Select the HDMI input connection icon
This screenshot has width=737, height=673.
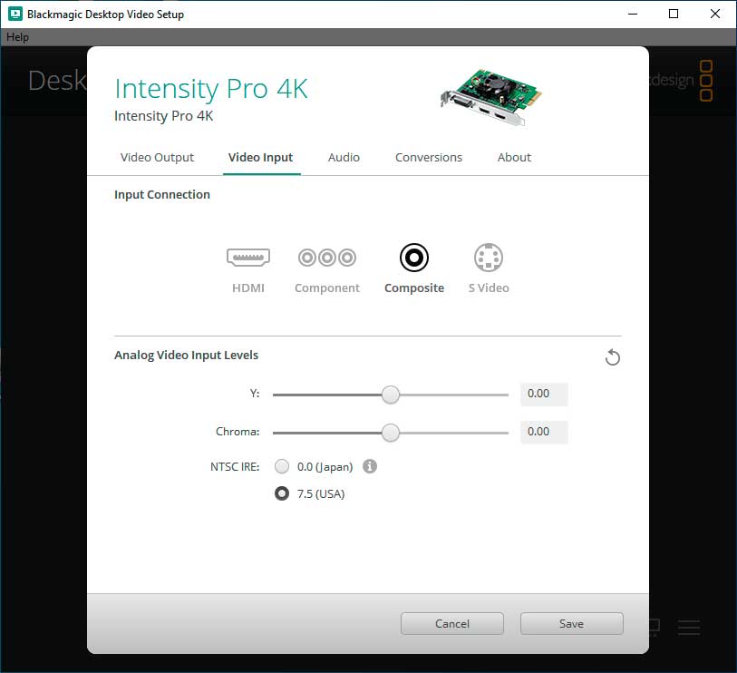point(248,258)
